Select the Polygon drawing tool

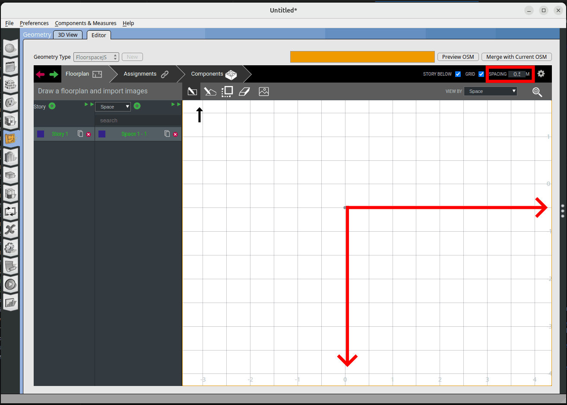[x=210, y=91]
